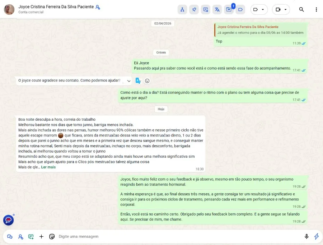Image resolution: width=323 pixels, height=245 pixels.
Task: Open the quoted message about retorno 08/06
Action: pyautogui.click(x=261, y=30)
